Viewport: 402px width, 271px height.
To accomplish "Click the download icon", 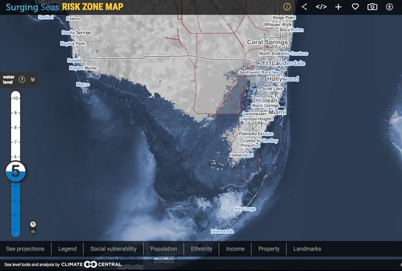I will pyautogui.click(x=390, y=7).
